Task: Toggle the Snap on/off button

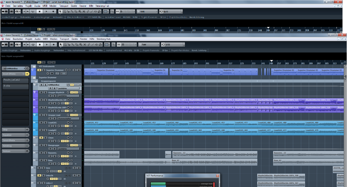Action: 118,45
